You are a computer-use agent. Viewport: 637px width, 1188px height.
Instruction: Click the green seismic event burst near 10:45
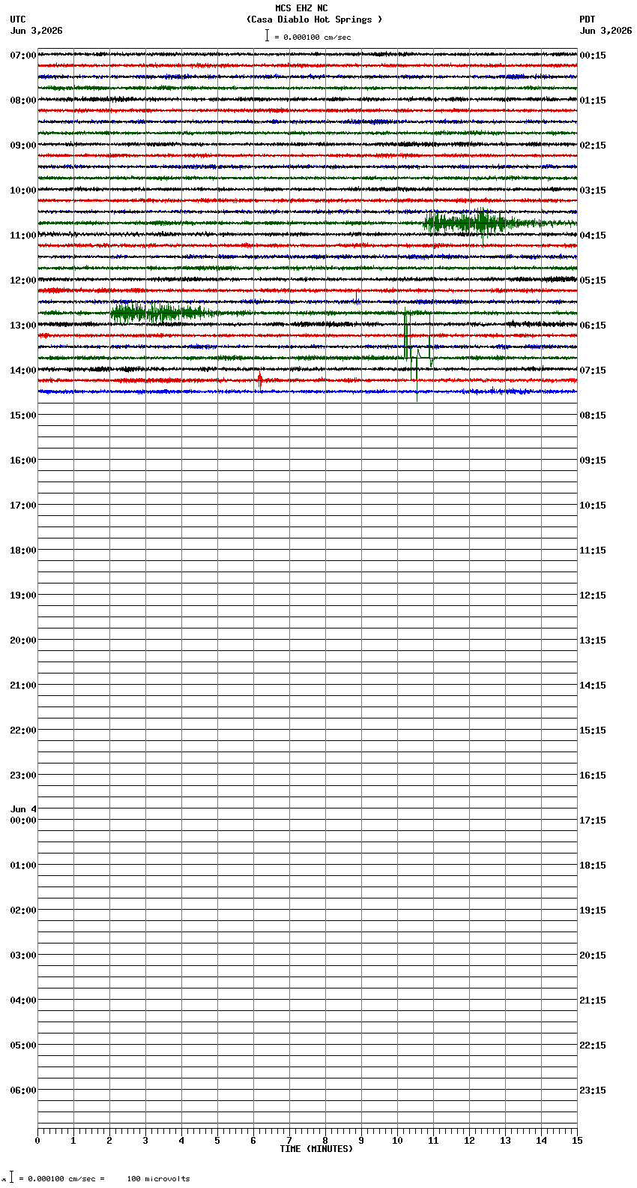point(472,223)
